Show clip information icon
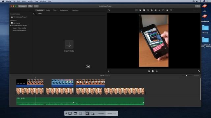The width and height of the screenshot is (211, 118). (171, 10)
